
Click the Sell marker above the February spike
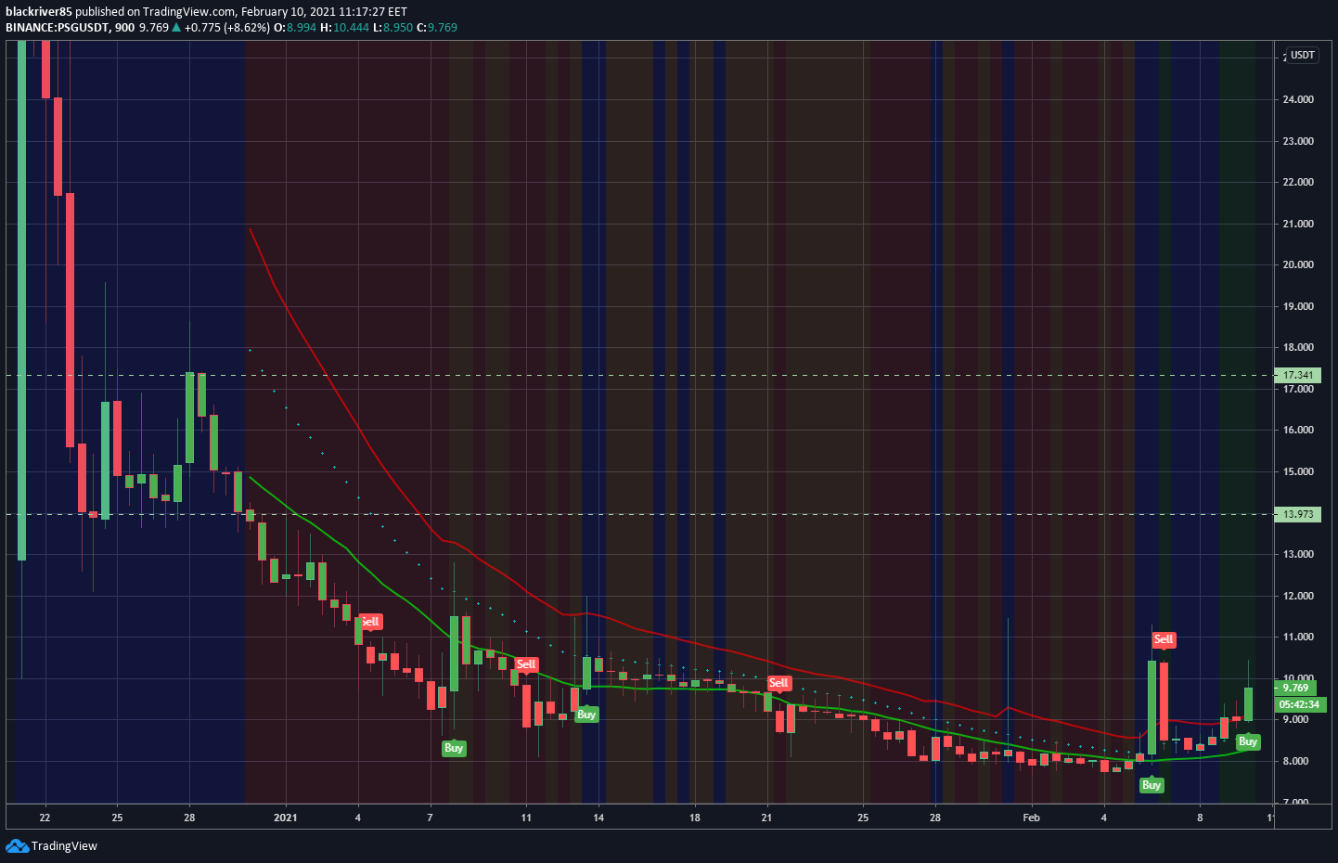point(1164,639)
